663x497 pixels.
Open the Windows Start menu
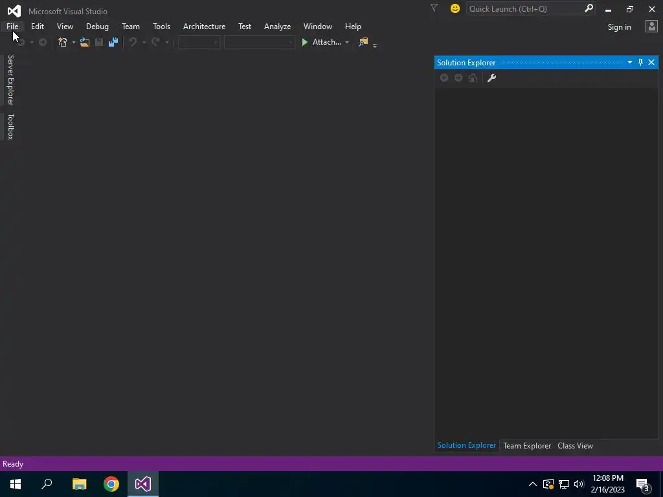16,484
